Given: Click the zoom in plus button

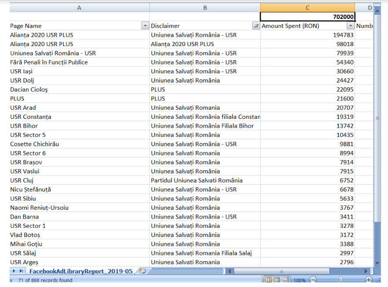Looking at the screenshot, I should coord(369,280).
